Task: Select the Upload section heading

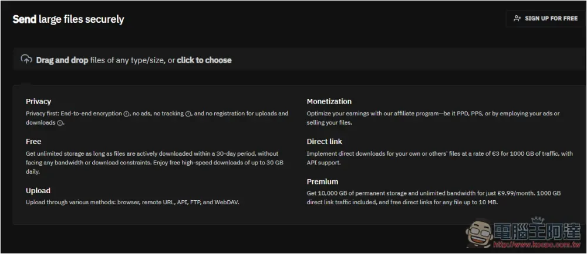Action: [x=38, y=191]
